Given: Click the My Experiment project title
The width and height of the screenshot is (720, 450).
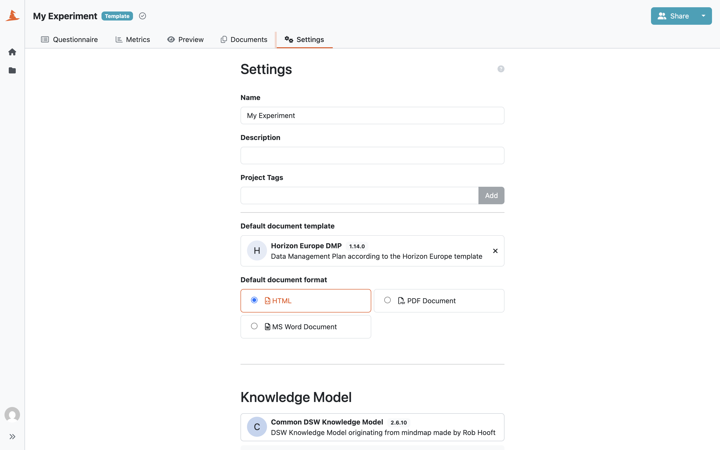Looking at the screenshot, I should tap(65, 16).
